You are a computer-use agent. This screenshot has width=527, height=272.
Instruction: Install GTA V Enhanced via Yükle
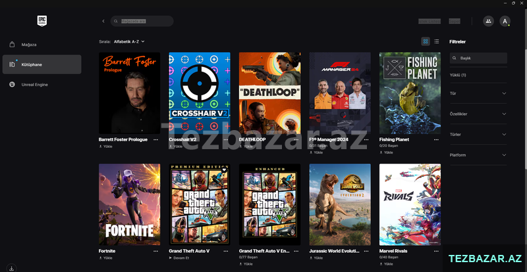point(246,264)
